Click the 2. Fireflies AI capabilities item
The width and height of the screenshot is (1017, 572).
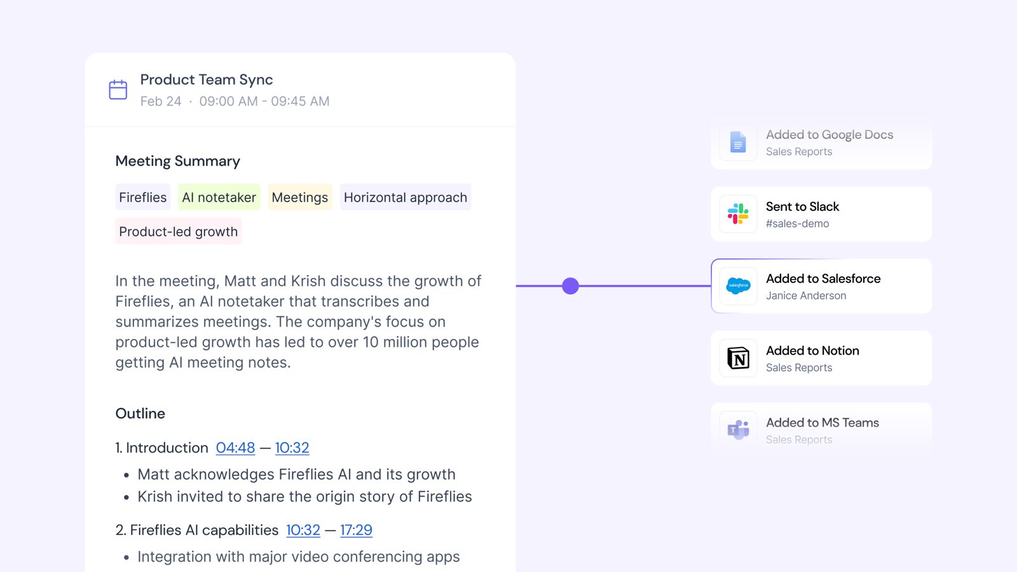coord(197,530)
